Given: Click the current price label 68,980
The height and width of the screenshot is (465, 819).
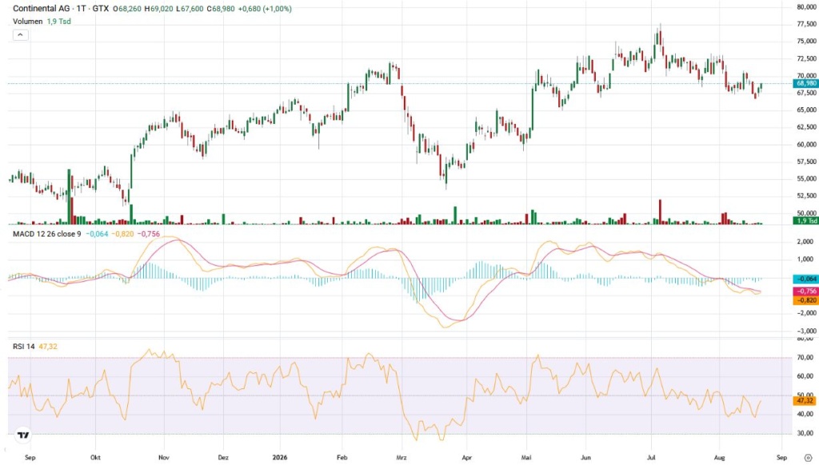Looking at the screenshot, I should 805,84.
